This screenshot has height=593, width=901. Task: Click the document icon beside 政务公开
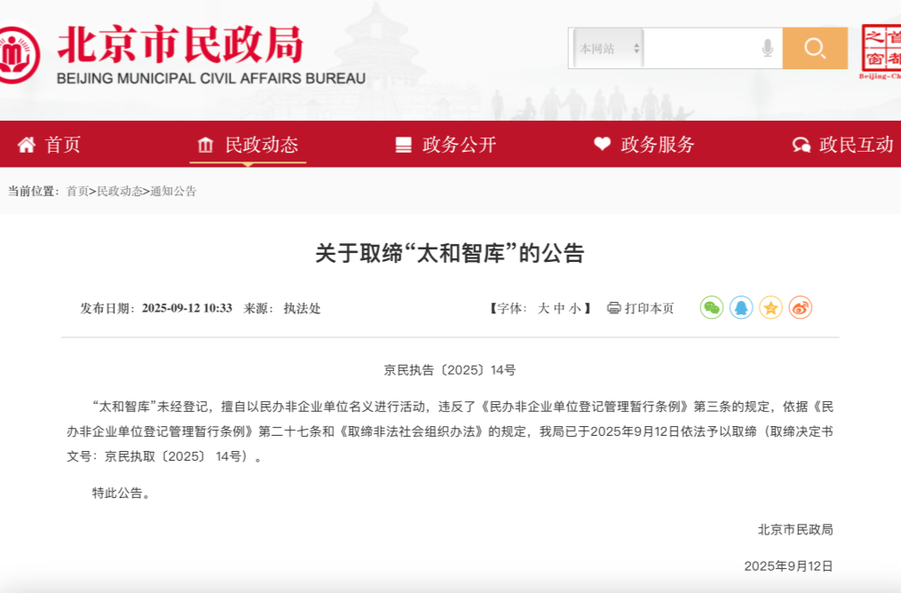point(403,144)
